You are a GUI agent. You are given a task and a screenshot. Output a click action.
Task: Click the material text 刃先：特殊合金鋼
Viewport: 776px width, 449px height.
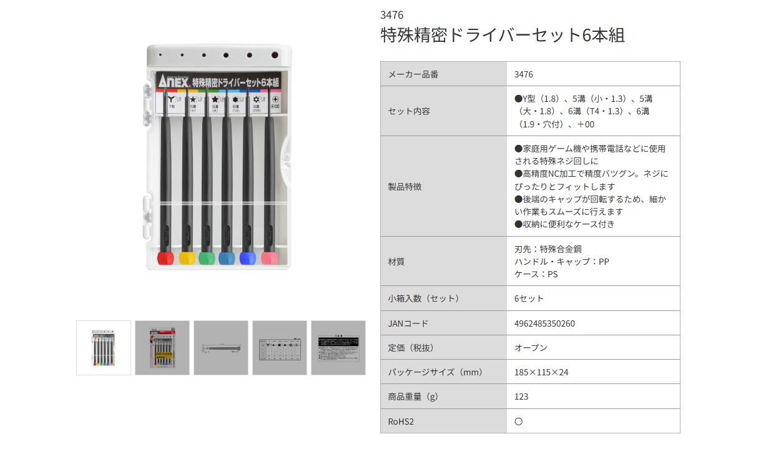[548, 249]
